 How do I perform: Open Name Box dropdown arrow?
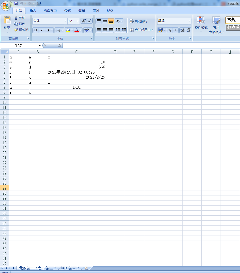click(40, 46)
